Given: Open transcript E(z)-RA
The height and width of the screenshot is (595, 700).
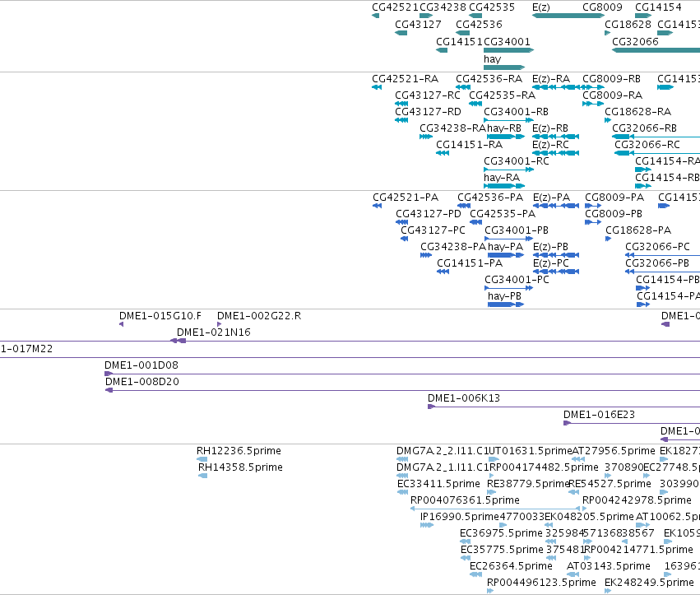Looking at the screenshot, I should 551,79.
